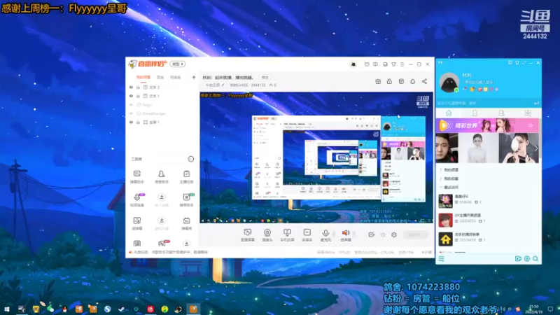Open the 类型 dropdown beside the app logo

178,64
